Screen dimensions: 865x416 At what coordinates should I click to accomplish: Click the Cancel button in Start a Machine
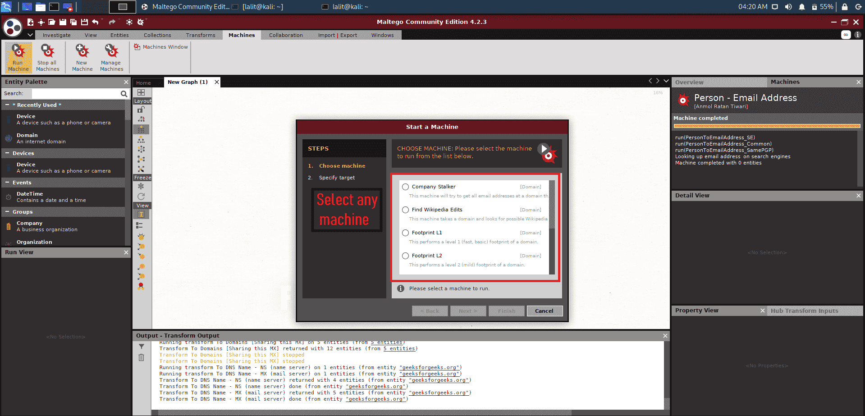(545, 311)
